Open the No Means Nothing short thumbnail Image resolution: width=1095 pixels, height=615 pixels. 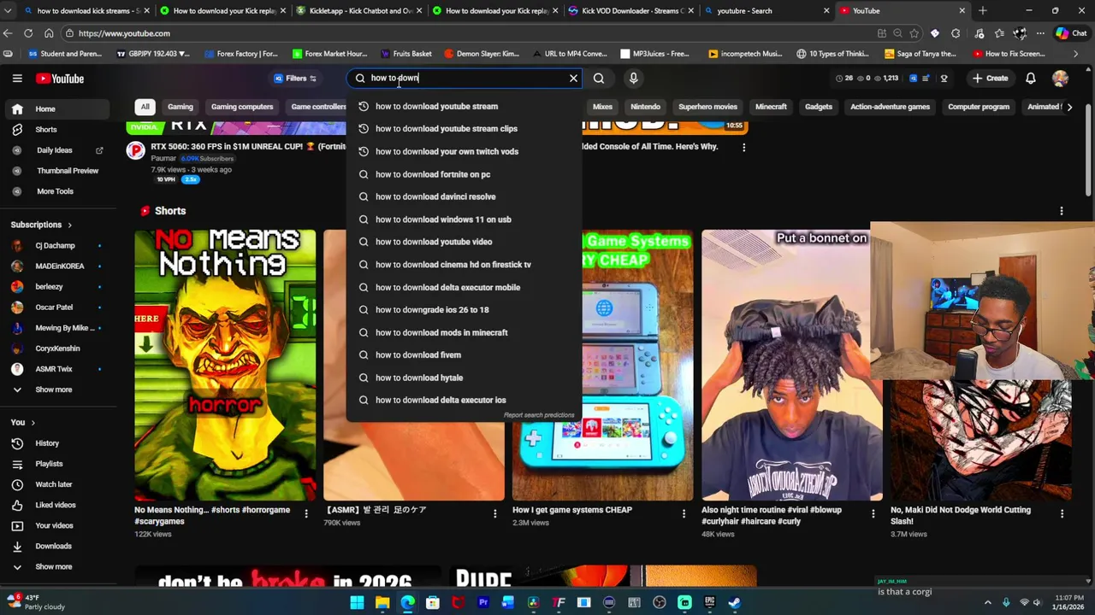coord(225,365)
